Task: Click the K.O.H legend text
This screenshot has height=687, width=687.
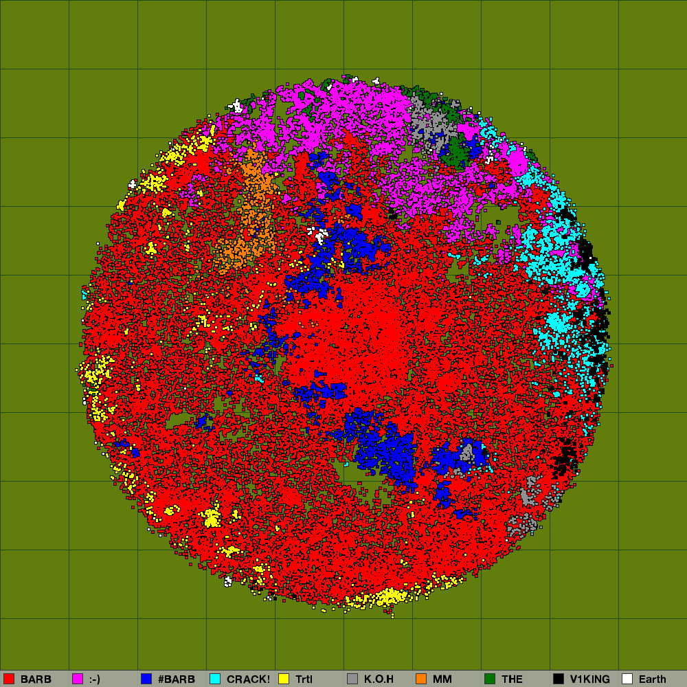Action: 379,679
